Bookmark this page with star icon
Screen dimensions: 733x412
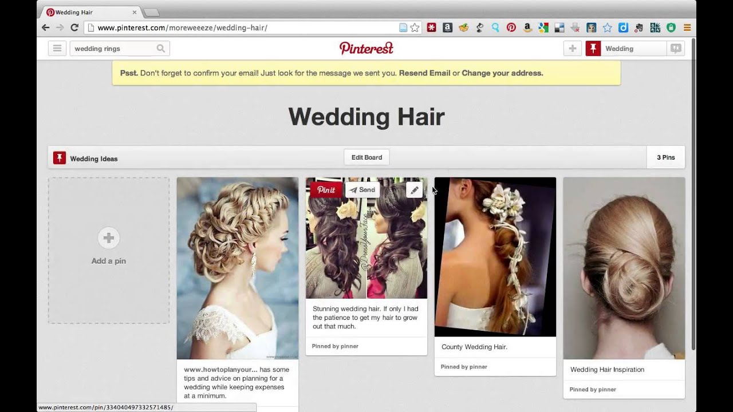click(415, 27)
